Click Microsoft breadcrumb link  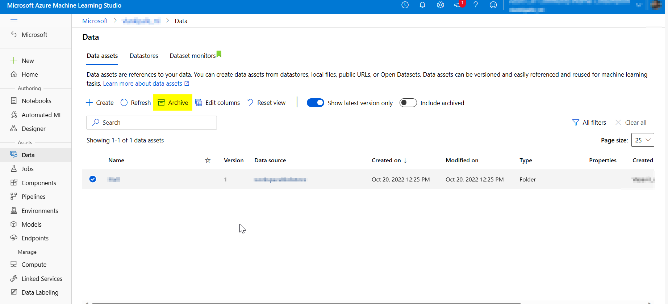point(95,21)
